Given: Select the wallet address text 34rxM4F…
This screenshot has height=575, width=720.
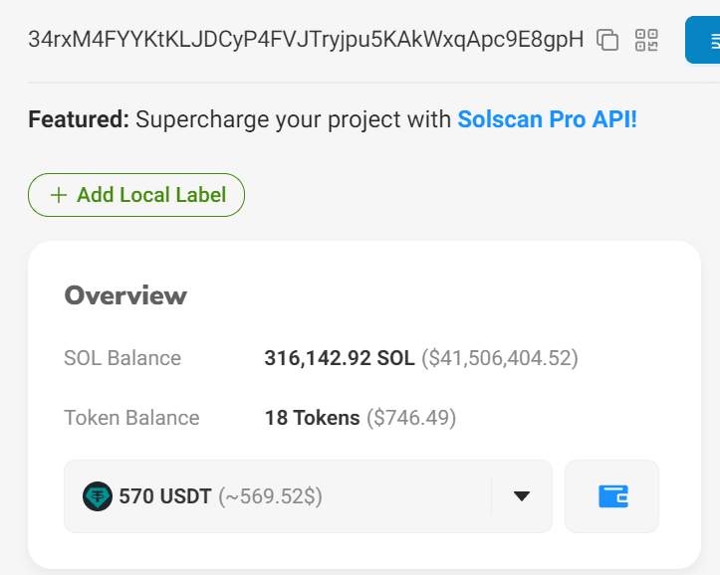Looking at the screenshot, I should (x=306, y=40).
